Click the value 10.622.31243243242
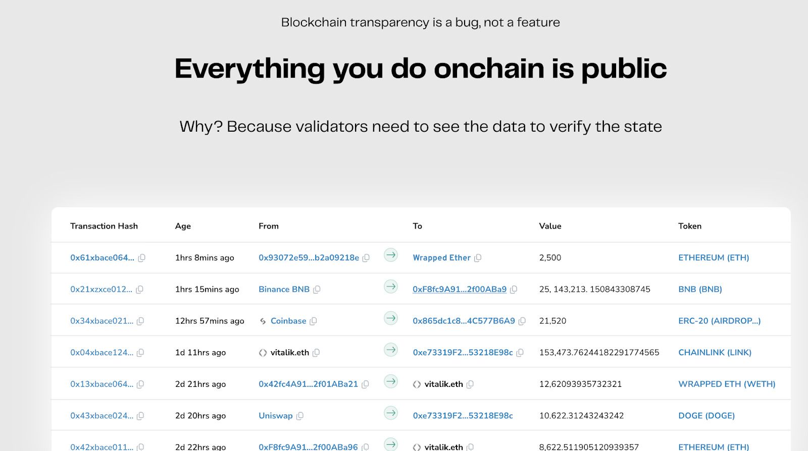The width and height of the screenshot is (808, 451). (582, 416)
